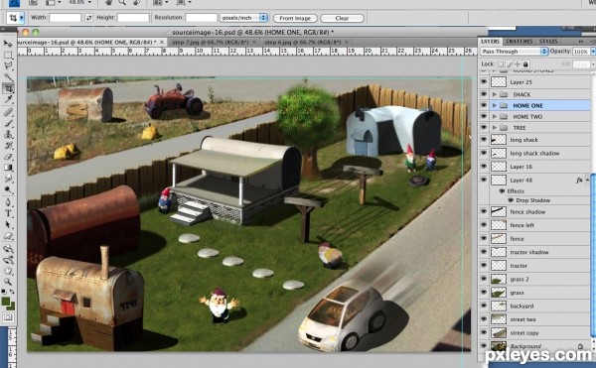The image size is (596, 368).
Task: Hide the tractor layer
Action: [x=484, y=265]
